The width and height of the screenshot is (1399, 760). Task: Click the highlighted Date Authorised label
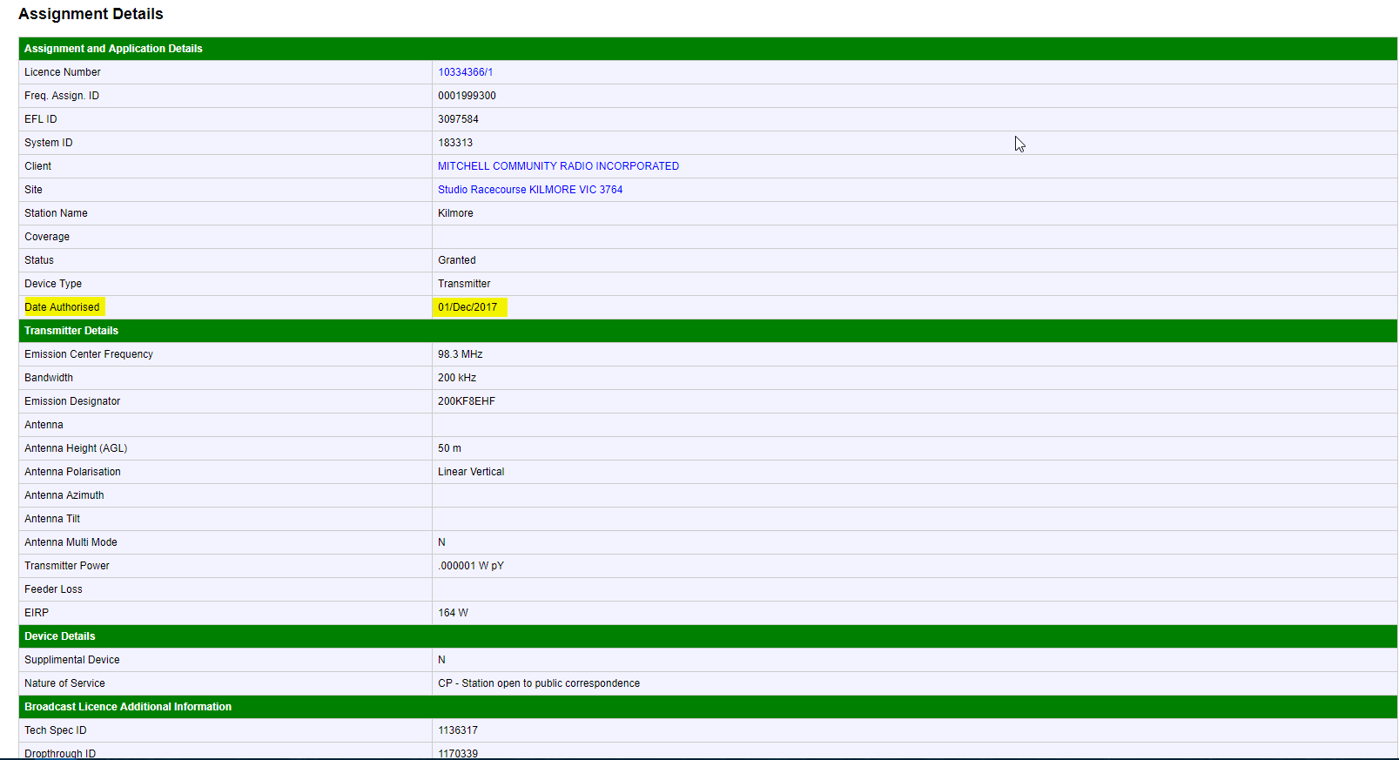(x=62, y=307)
